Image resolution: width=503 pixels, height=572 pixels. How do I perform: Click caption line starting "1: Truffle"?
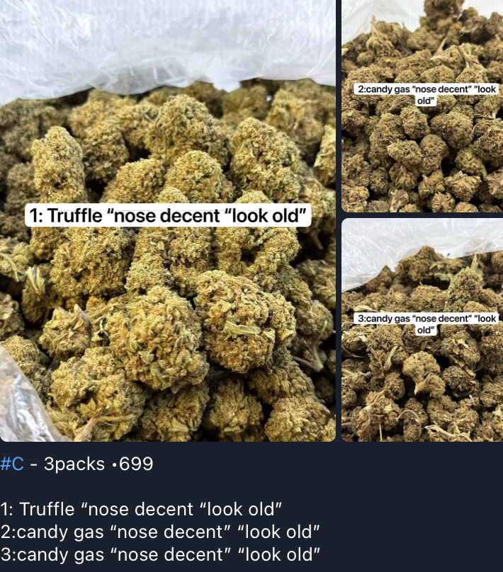coord(141,509)
